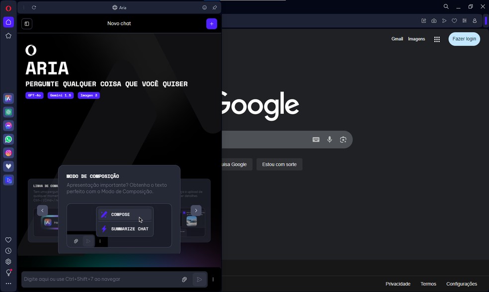Open the sidebar History clock icon
489x292 pixels.
coord(8,251)
